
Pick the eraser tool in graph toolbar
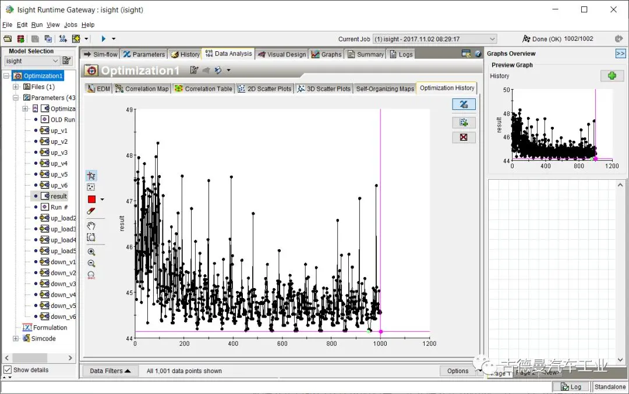(91, 211)
